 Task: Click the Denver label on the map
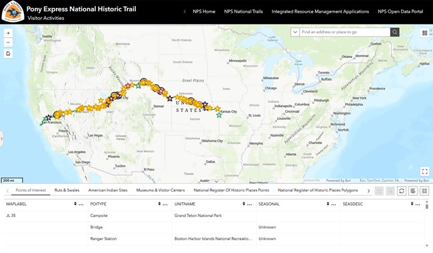coord(159,107)
